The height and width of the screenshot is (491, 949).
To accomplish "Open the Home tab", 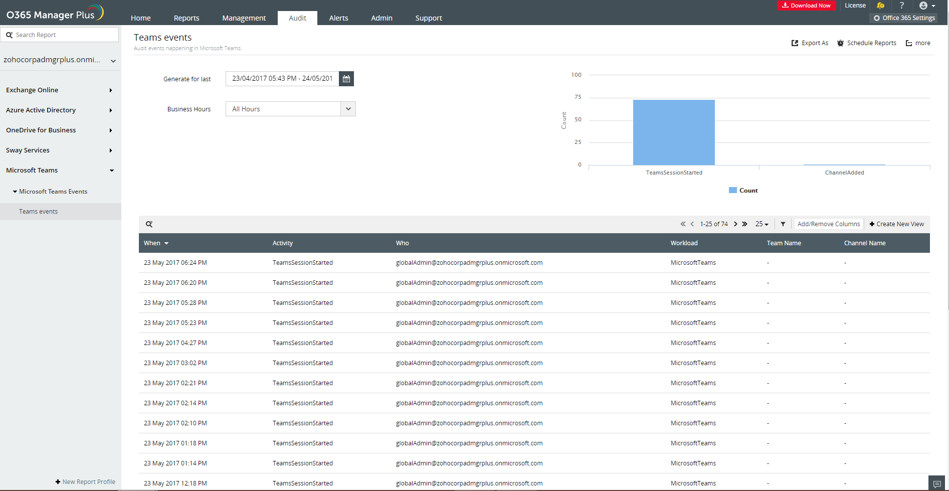I will point(141,18).
